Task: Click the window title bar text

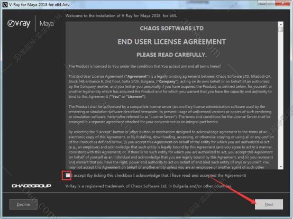Action: pyautogui.click(x=40, y=4)
